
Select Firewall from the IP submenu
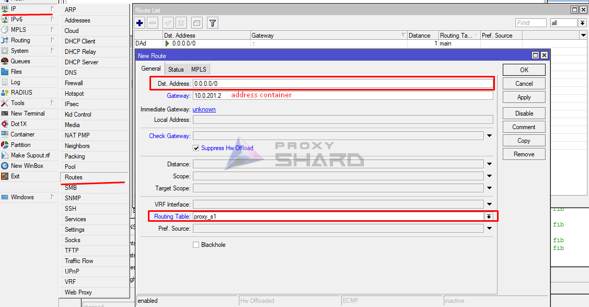[74, 83]
